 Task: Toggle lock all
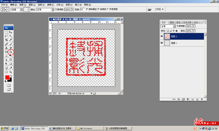[177, 31]
